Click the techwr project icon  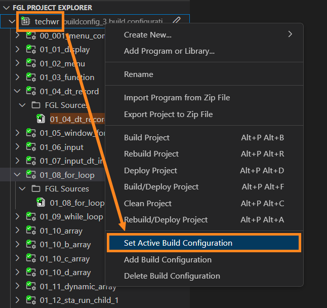pos(25,21)
